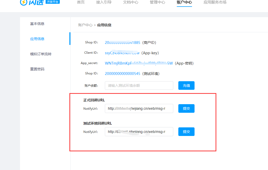Click the 开放平台 badge beside the logo

[53, 2]
